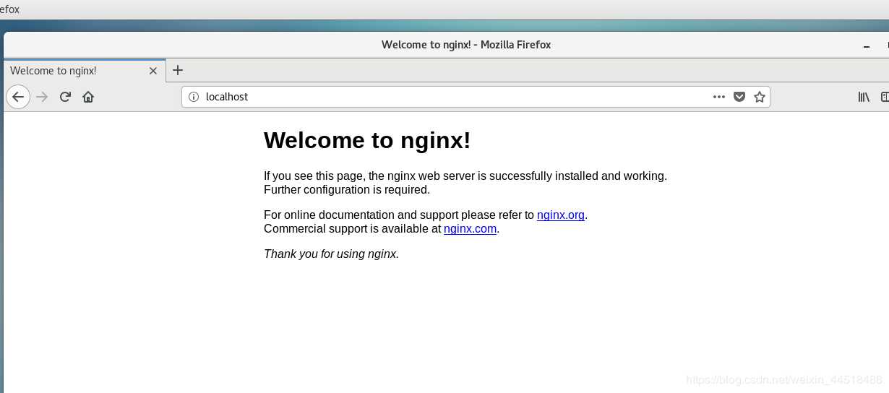Click the Further configuration is required text
Viewport: 889px width, 393px height.
point(347,190)
